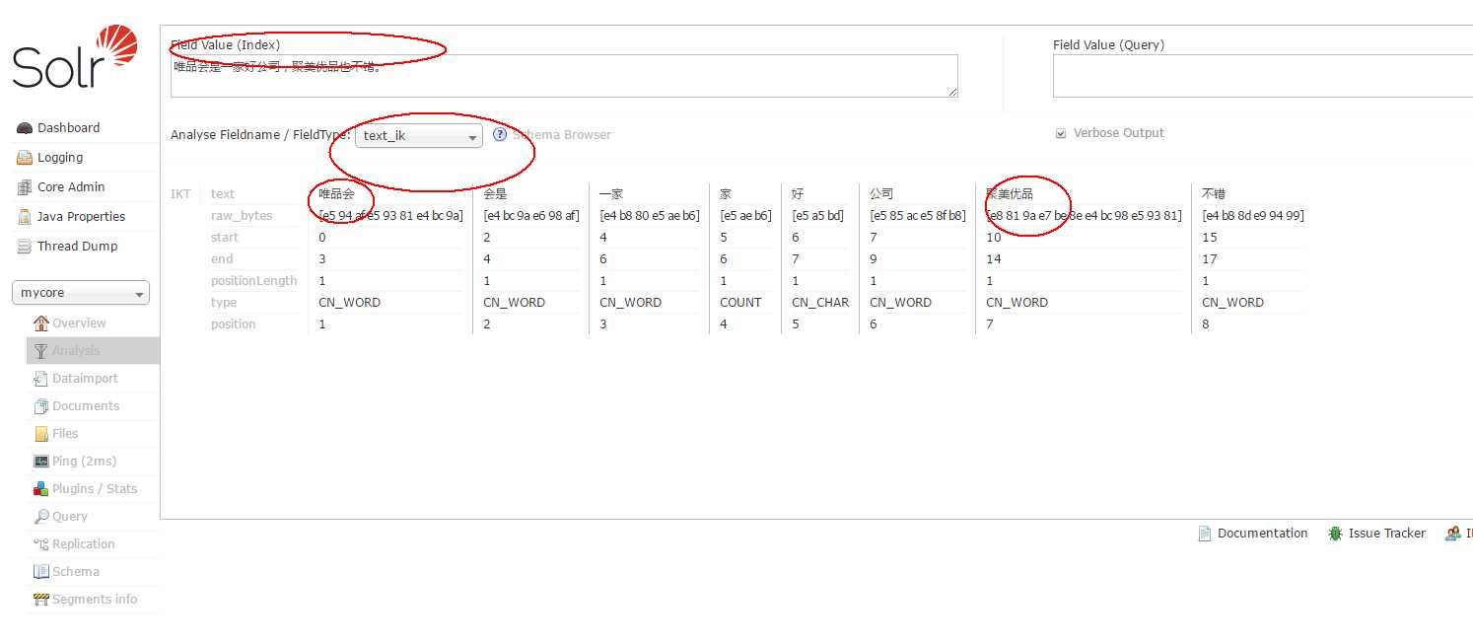This screenshot has height=644, width=1473.
Task: Click the raw_bytes row label
Action: click(242, 216)
